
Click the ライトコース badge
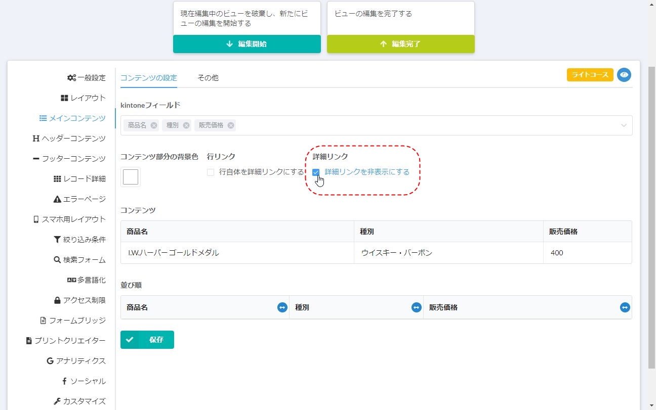[x=590, y=75]
